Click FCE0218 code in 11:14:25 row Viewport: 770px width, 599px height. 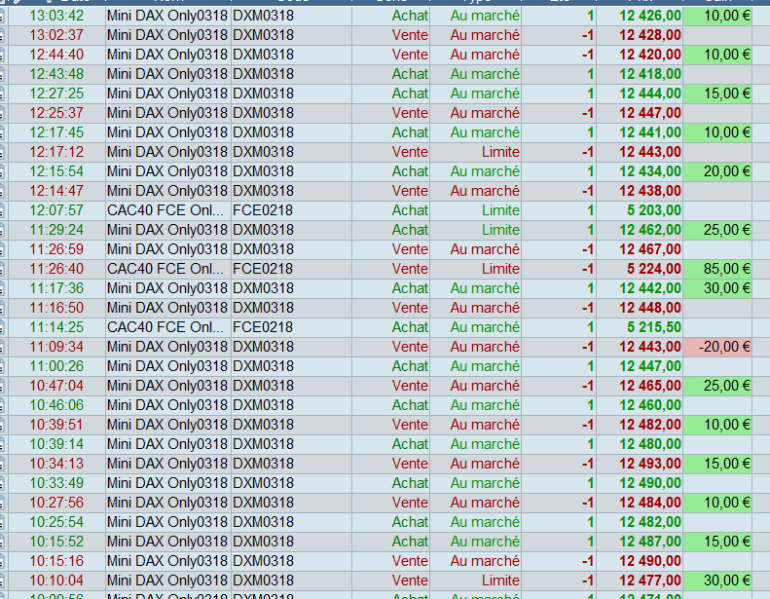(263, 327)
